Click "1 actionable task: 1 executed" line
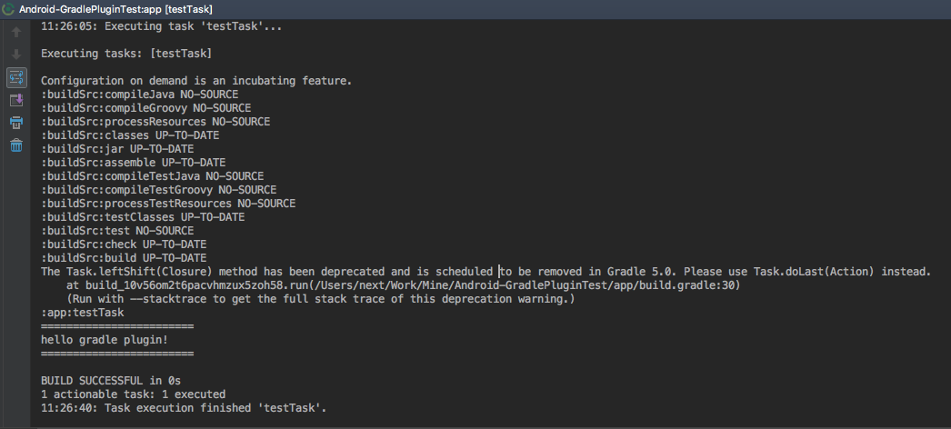 tap(133, 394)
